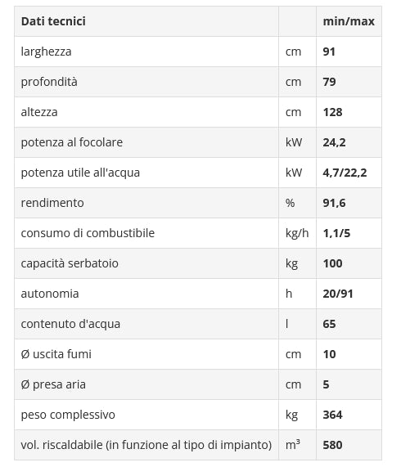Click the consumo di combustibile label
This screenshot has width=410, height=476.
[88, 233]
